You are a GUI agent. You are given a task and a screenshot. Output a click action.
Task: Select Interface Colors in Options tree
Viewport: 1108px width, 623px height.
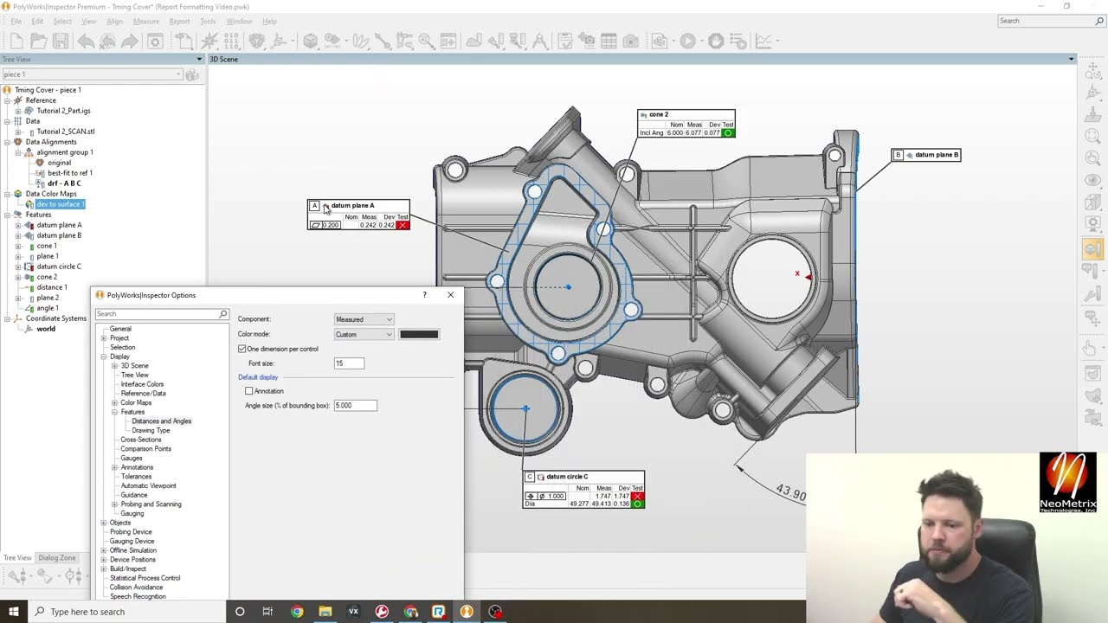(142, 384)
